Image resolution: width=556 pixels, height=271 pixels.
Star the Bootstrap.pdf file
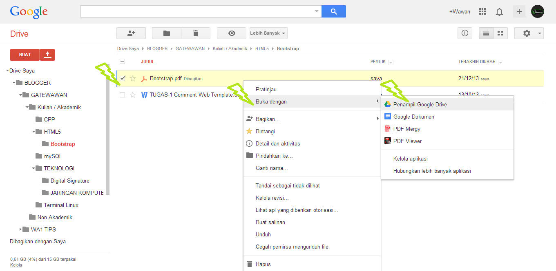pyautogui.click(x=133, y=79)
